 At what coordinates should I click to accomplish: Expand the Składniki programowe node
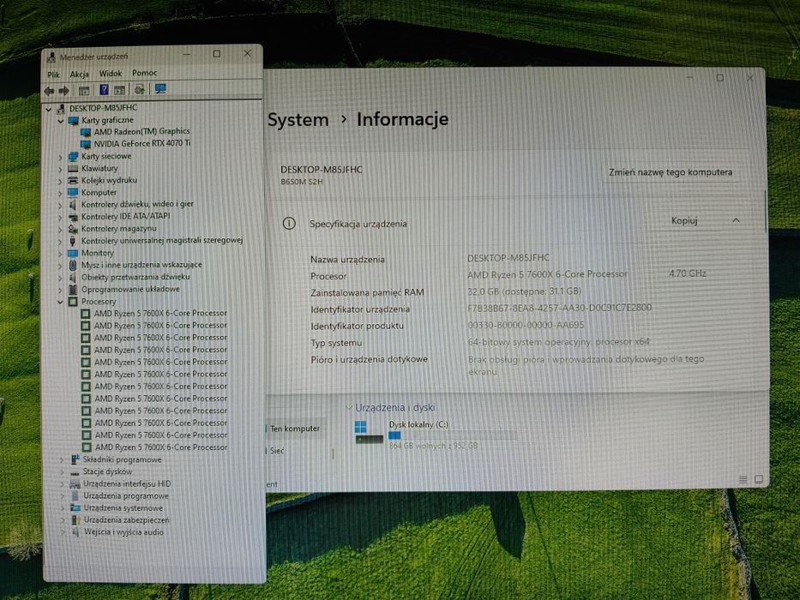point(63,460)
